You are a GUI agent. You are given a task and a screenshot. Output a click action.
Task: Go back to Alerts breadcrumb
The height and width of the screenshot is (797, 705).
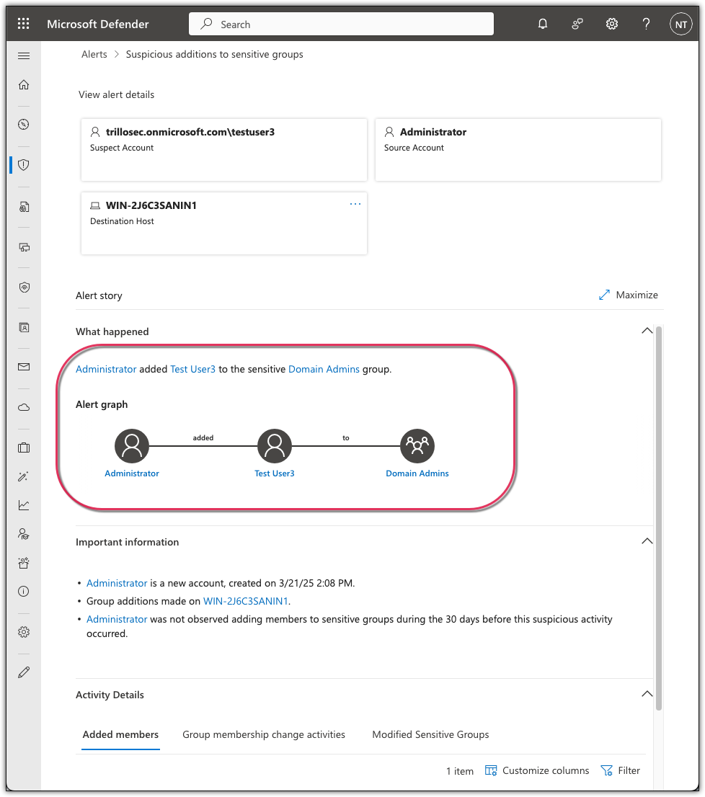click(x=94, y=54)
